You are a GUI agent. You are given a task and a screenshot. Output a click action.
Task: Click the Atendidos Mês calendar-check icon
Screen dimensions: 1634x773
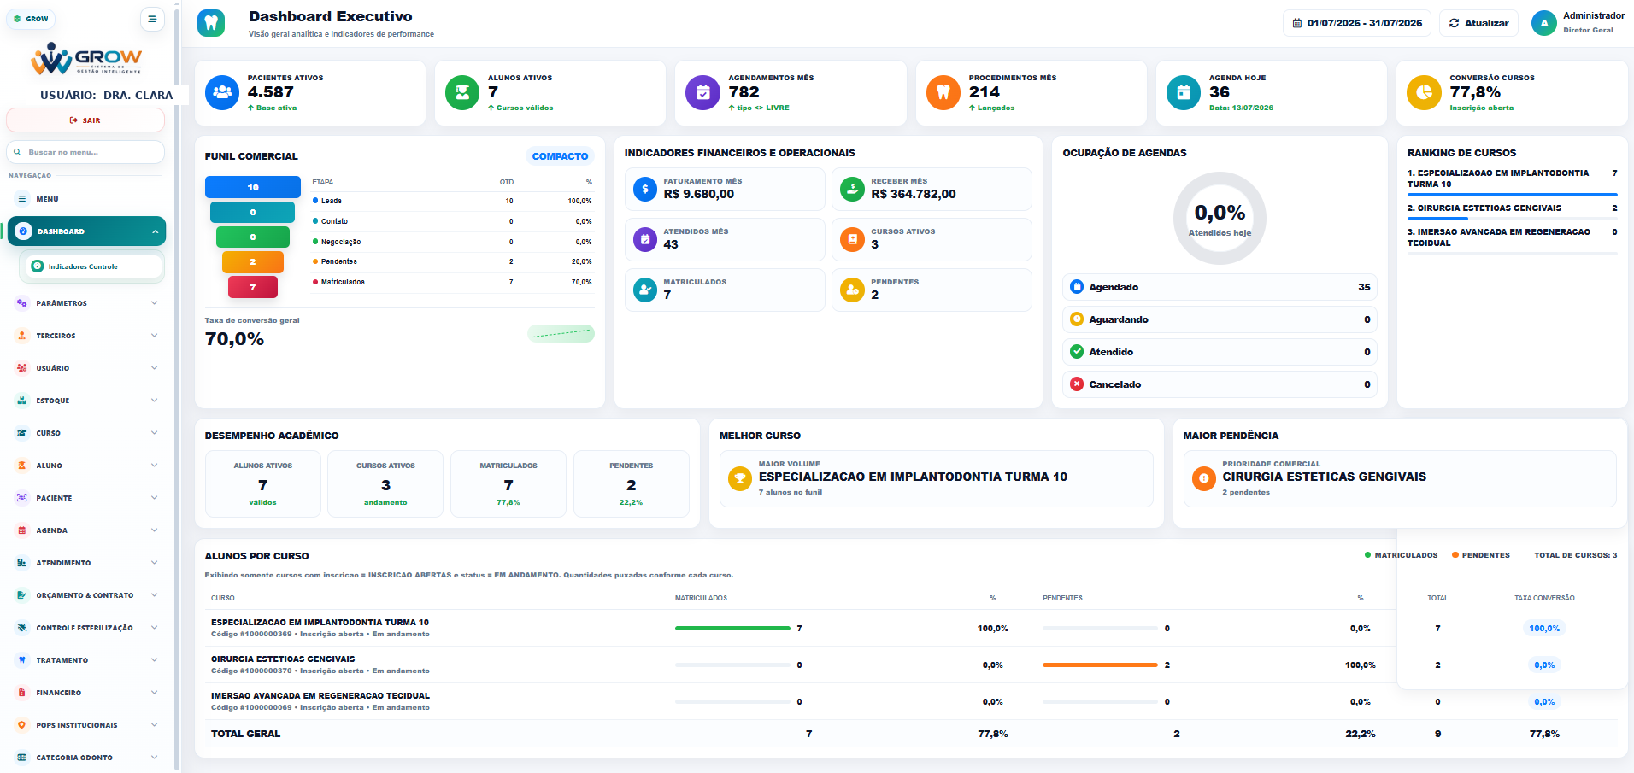point(645,239)
